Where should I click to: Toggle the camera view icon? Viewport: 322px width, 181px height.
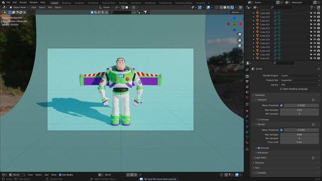[x=239, y=46]
